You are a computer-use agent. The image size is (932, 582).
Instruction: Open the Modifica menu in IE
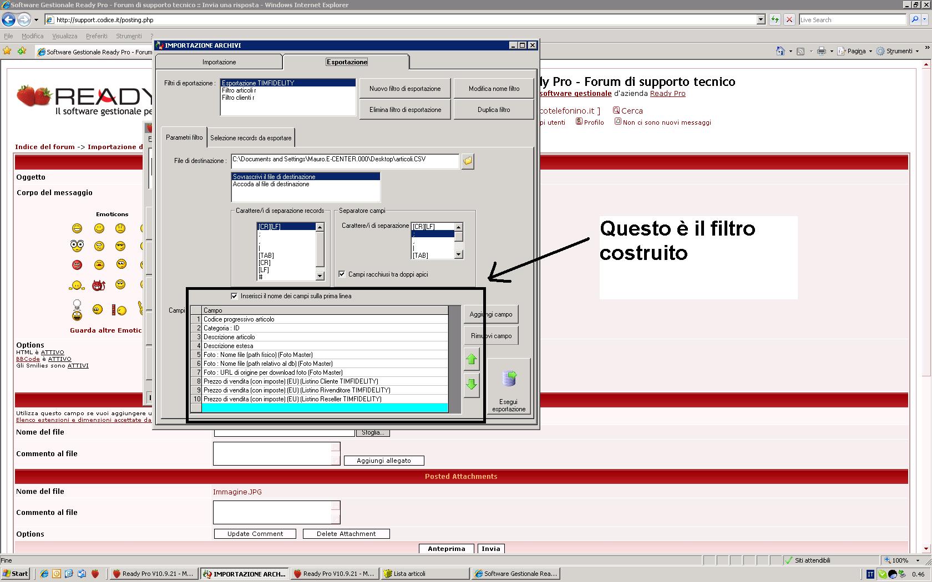click(x=32, y=36)
